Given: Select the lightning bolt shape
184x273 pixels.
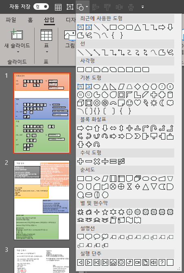Looking at the screenshot, I should click(x=146, y=103).
